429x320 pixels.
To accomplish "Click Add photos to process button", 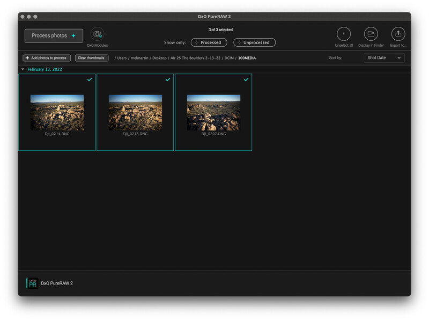I will (47, 58).
